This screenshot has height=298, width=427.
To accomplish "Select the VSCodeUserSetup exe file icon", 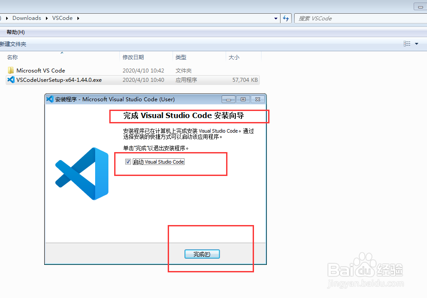I will (x=11, y=80).
